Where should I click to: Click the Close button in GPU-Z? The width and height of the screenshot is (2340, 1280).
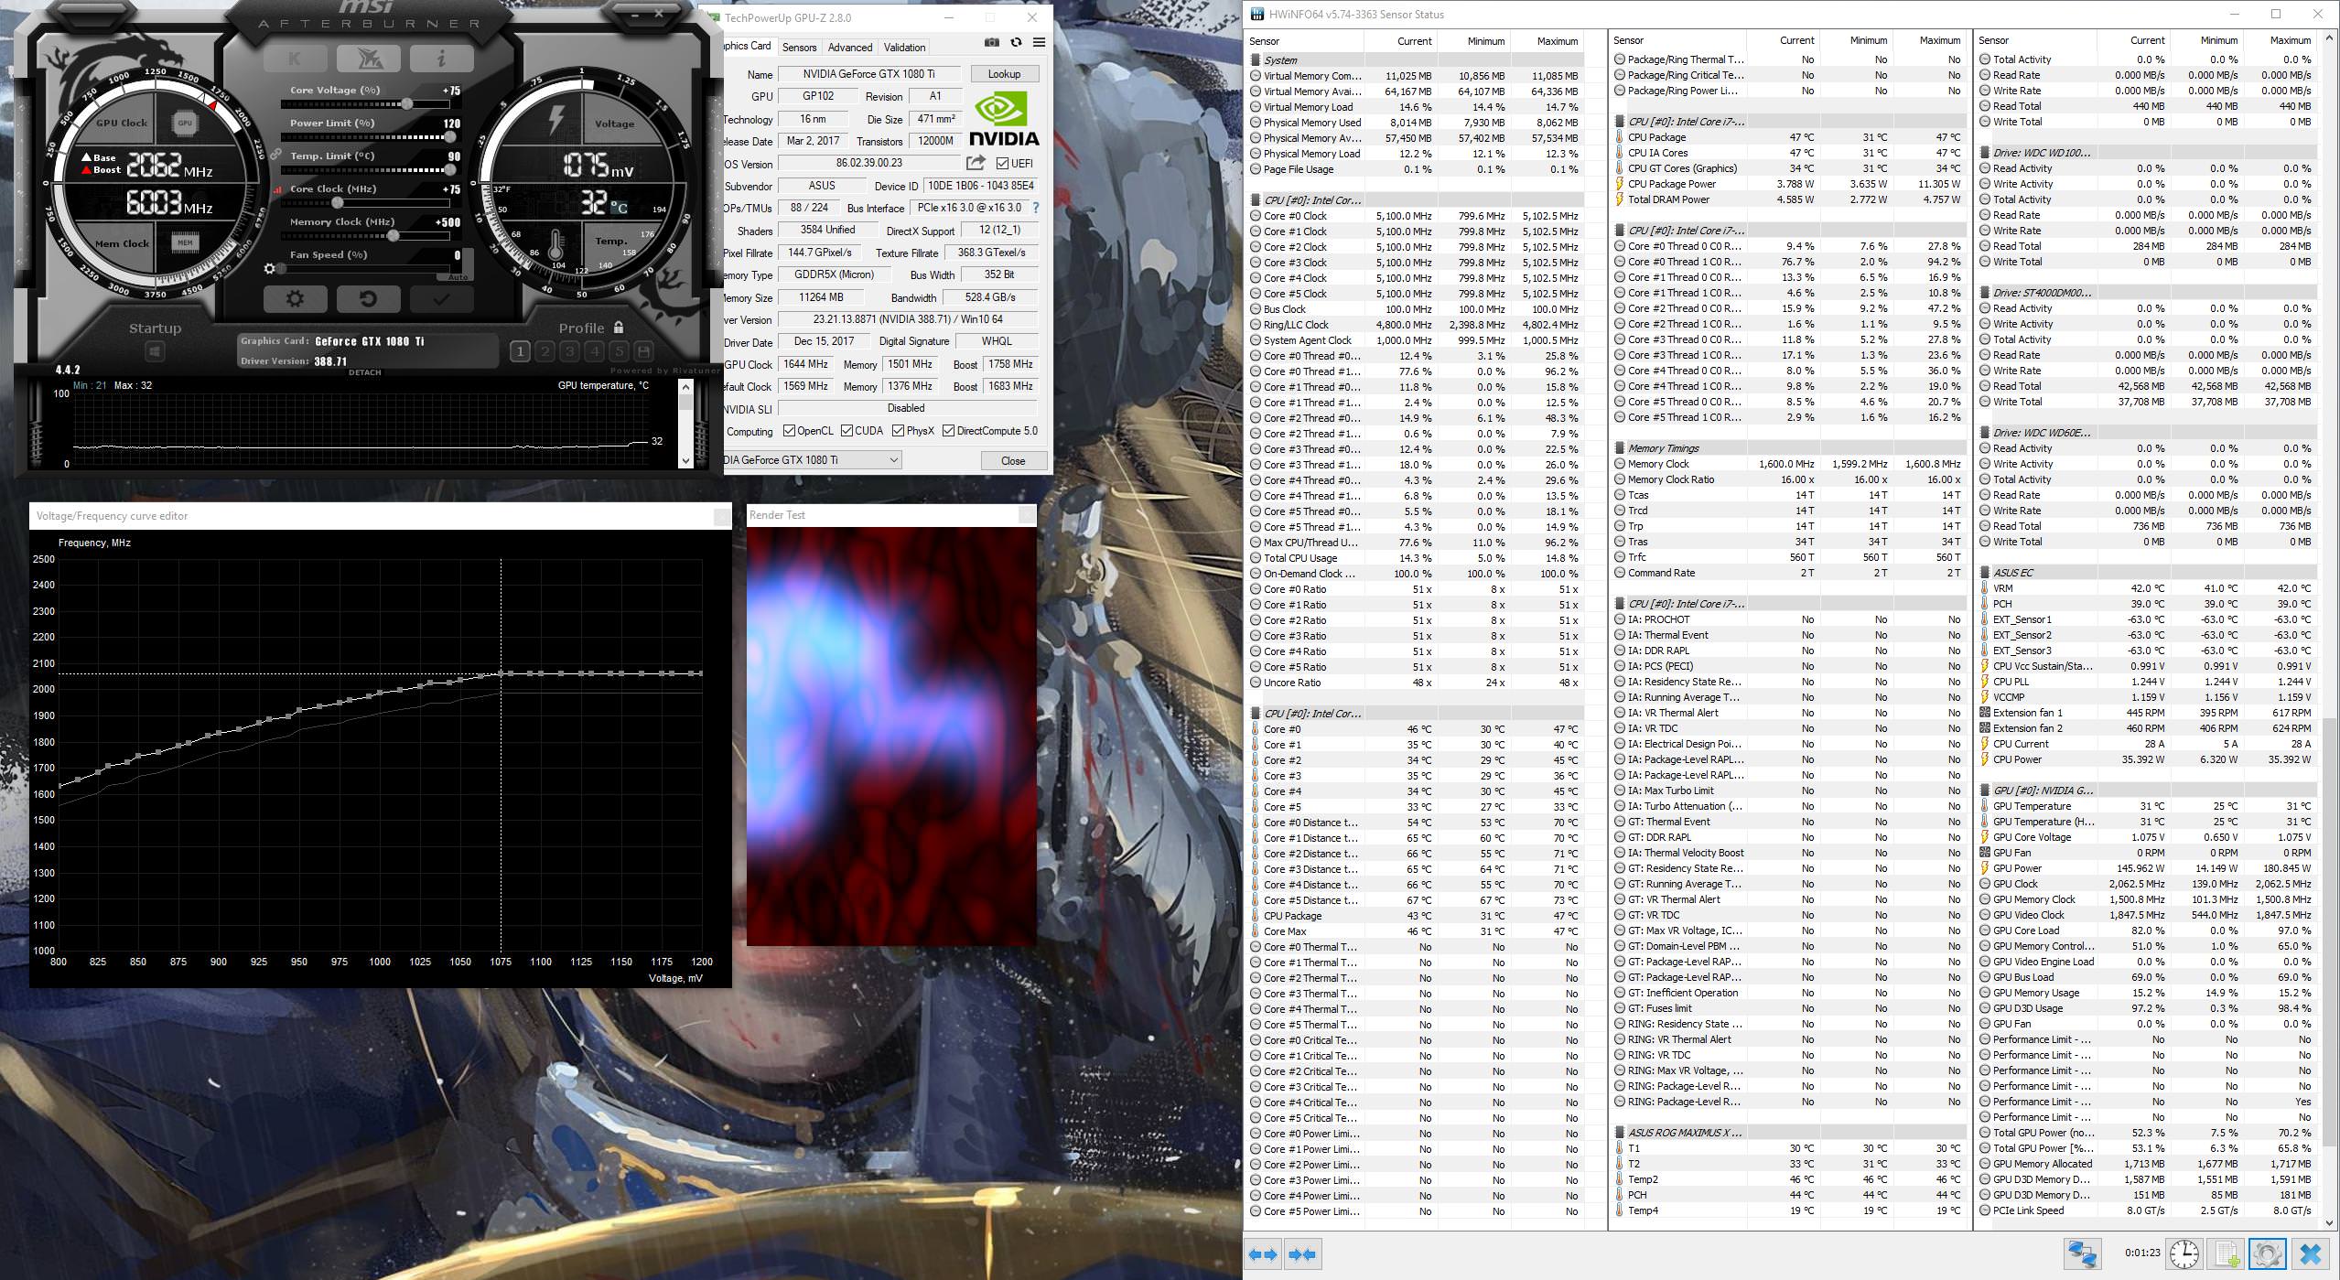tap(1013, 461)
